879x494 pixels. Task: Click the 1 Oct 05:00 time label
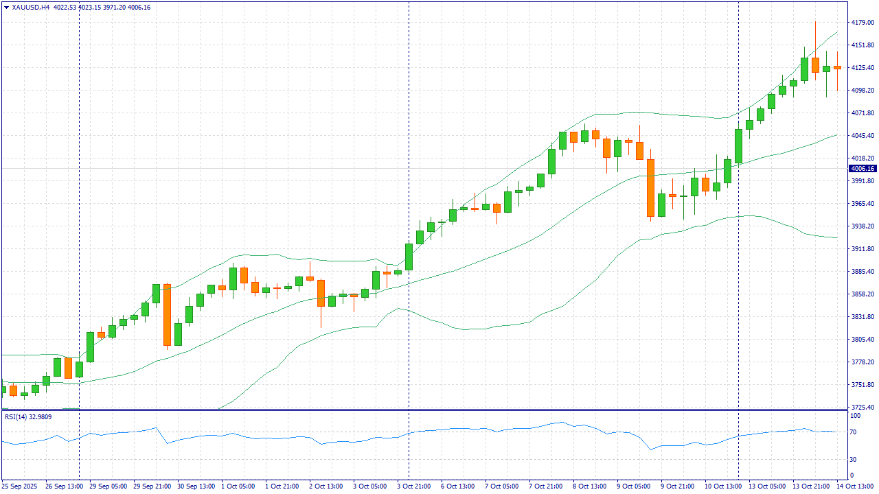click(238, 486)
